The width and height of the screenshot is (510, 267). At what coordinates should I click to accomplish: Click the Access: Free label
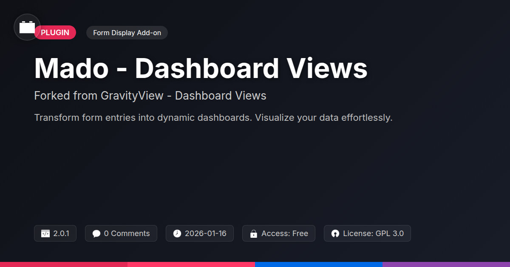284,234
